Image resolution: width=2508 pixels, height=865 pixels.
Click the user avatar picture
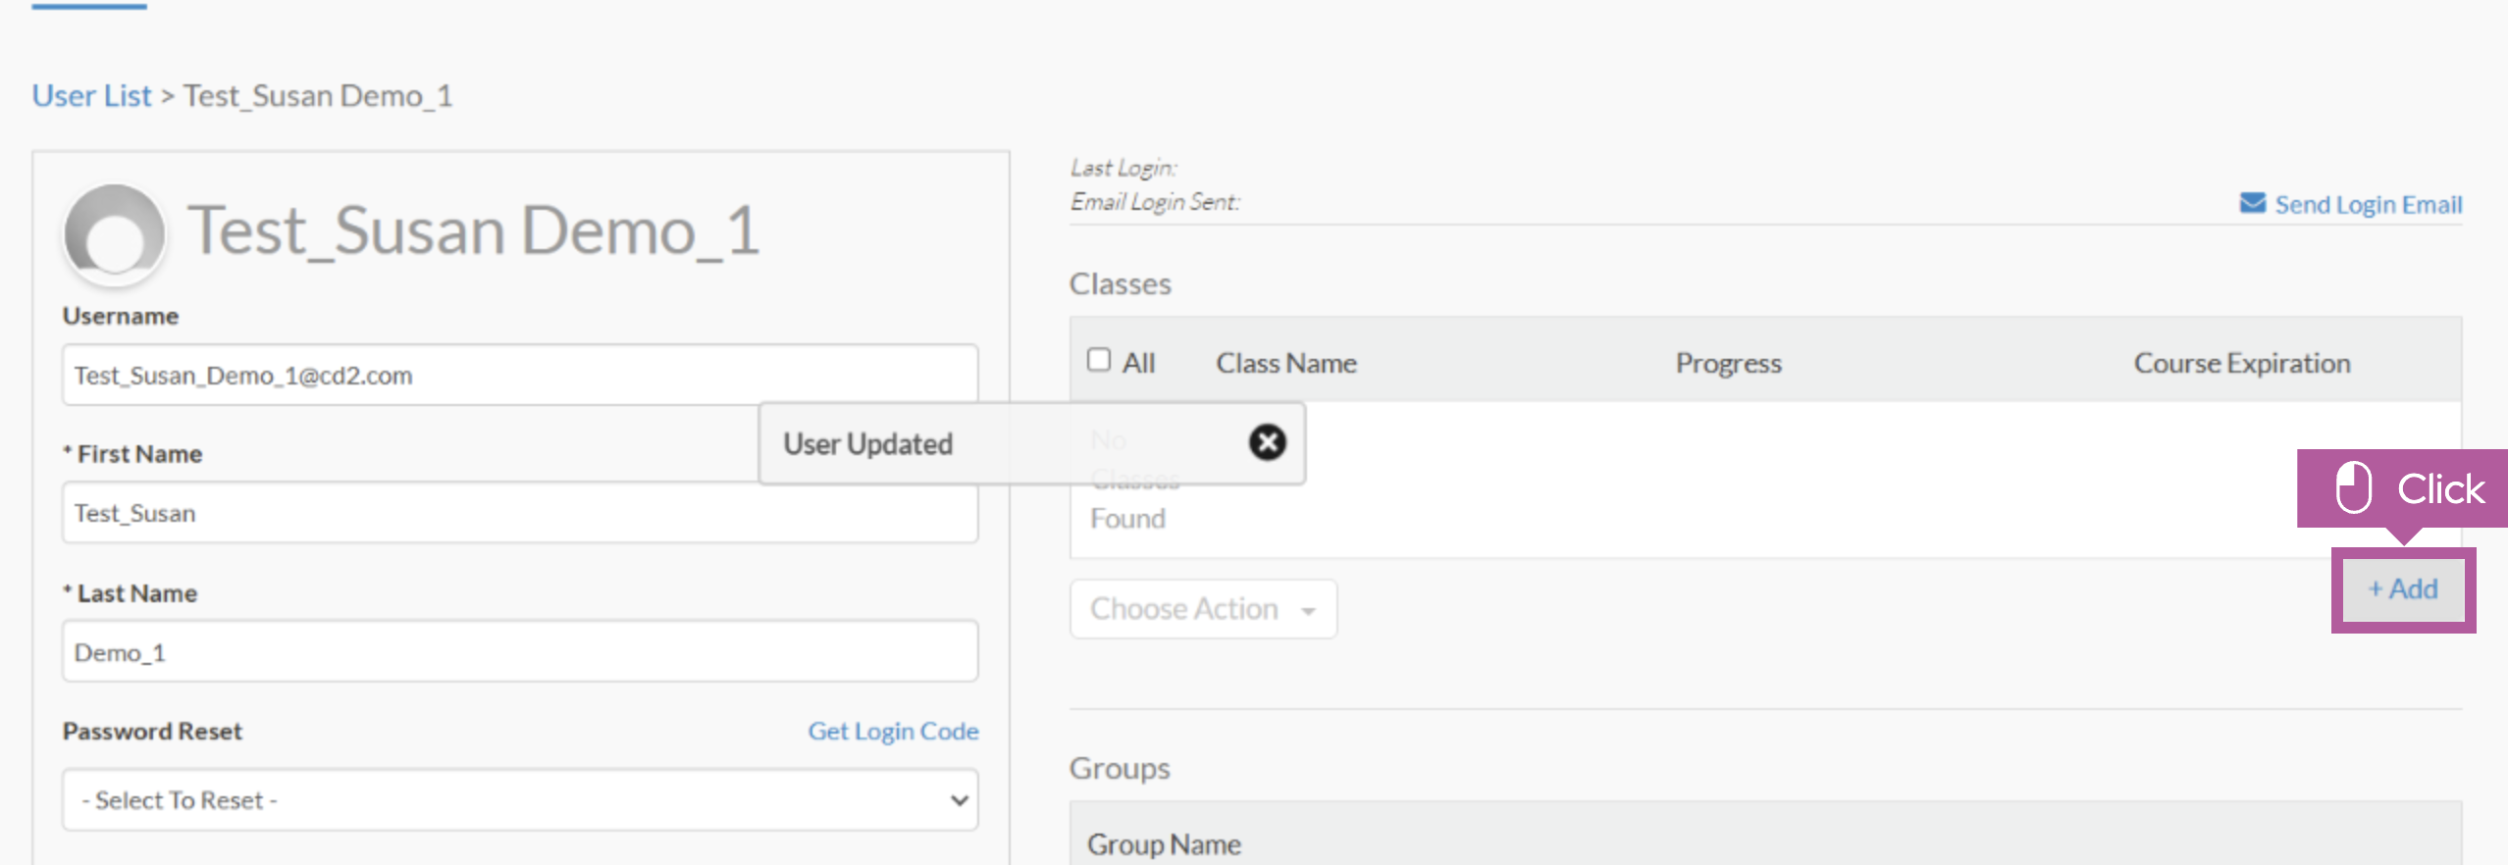[x=114, y=233]
